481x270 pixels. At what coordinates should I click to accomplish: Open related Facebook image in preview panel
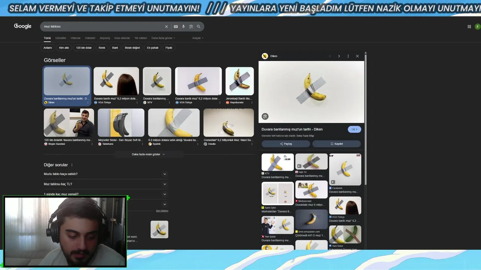pyautogui.click(x=345, y=169)
